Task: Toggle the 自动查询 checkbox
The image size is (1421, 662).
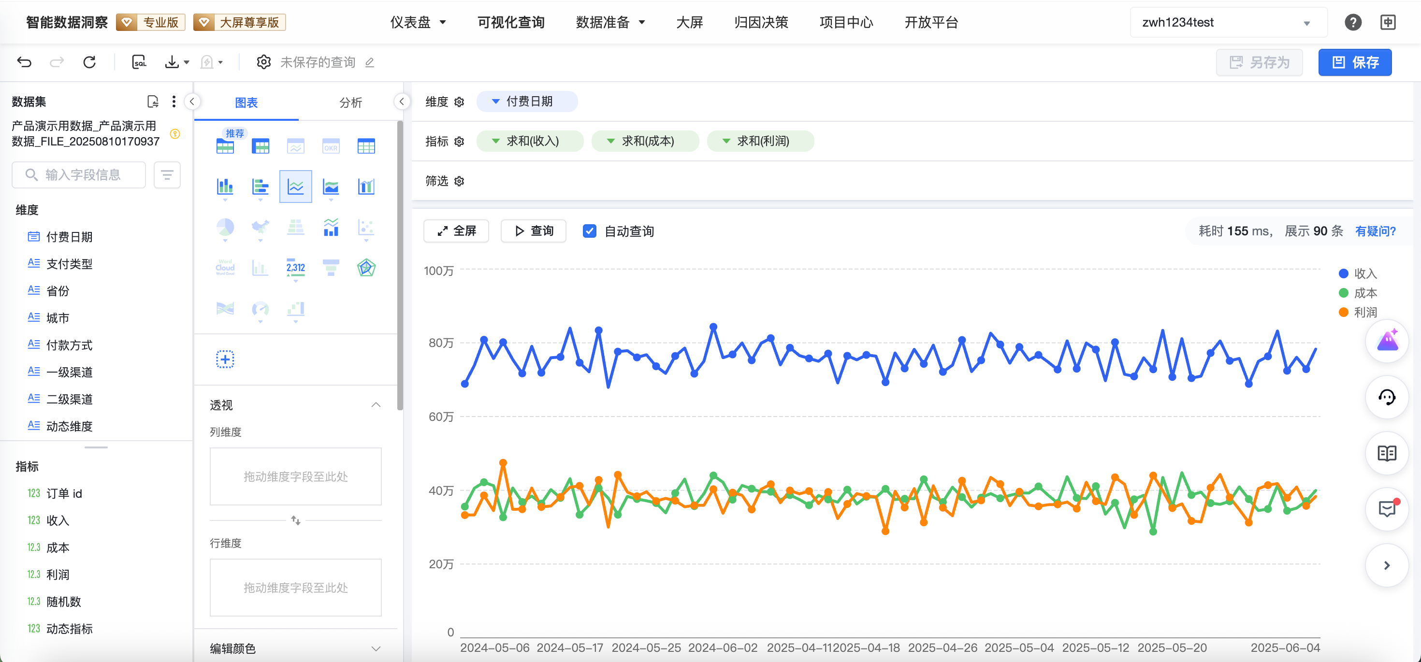Action: [x=590, y=231]
